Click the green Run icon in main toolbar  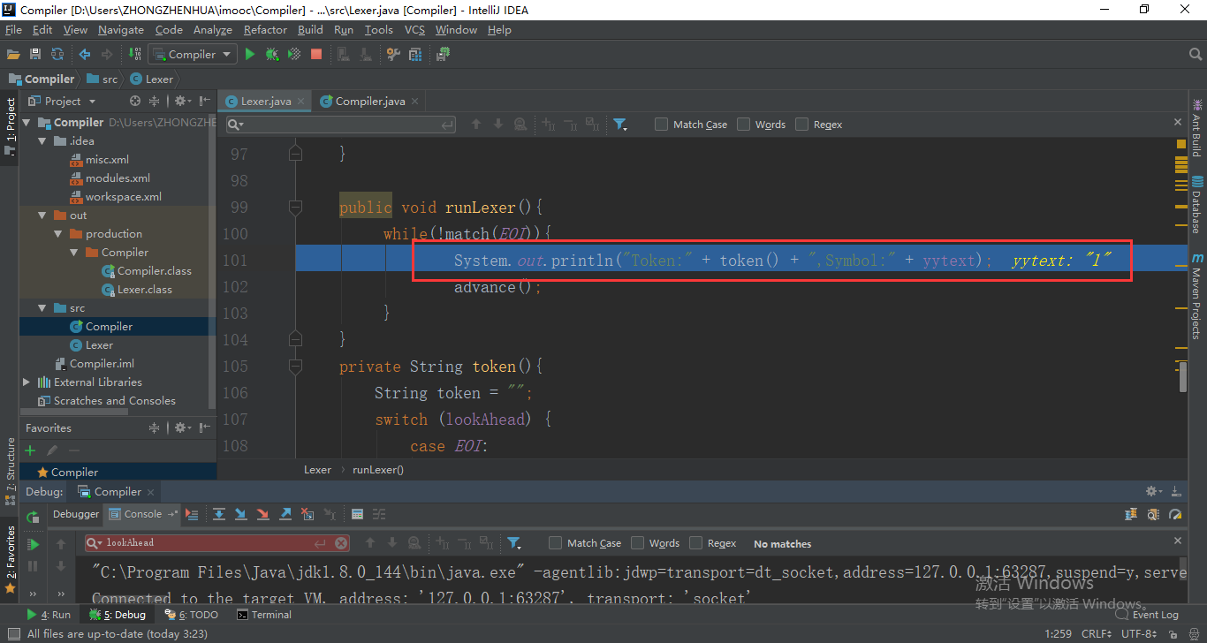click(x=250, y=54)
